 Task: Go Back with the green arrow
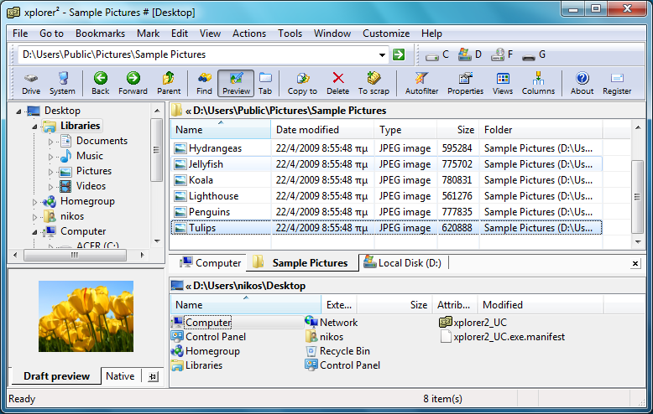point(101,83)
